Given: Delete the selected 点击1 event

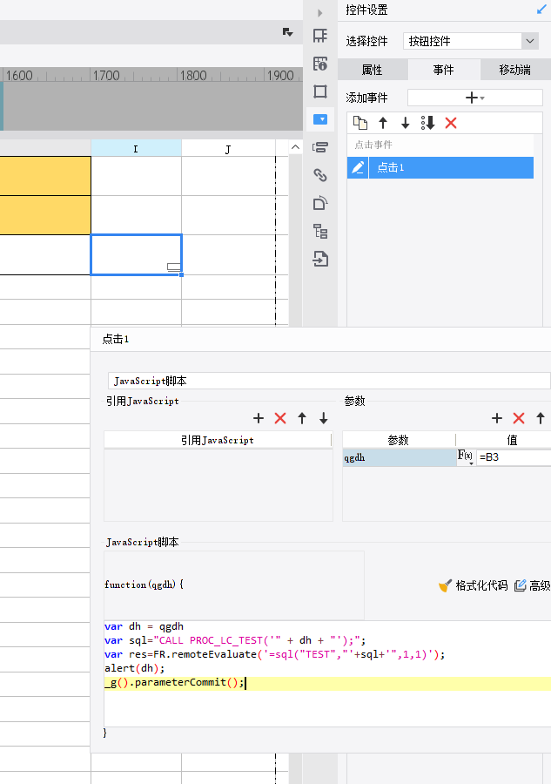Looking at the screenshot, I should pyautogui.click(x=451, y=123).
